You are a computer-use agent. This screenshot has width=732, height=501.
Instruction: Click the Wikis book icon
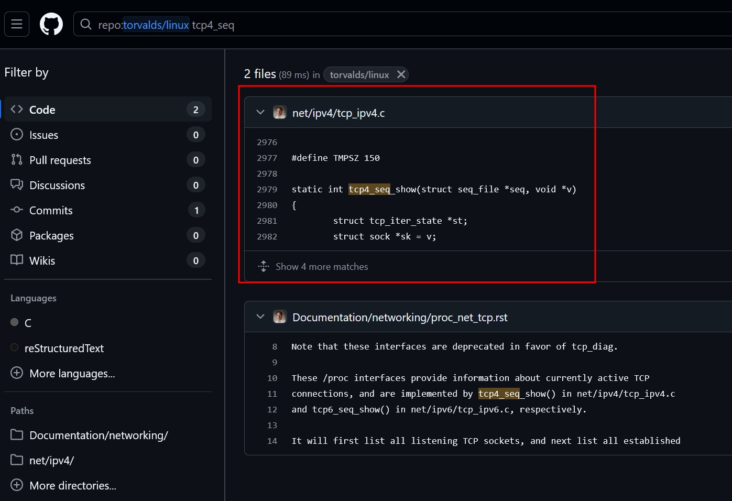(x=17, y=260)
